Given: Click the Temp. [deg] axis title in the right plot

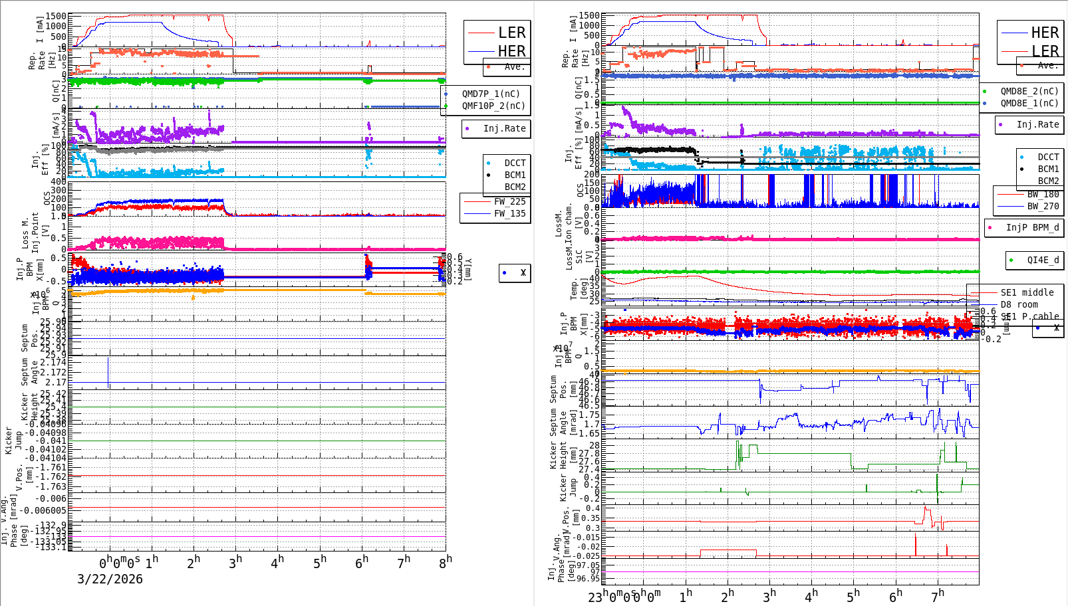Looking at the screenshot, I should coord(579,289).
